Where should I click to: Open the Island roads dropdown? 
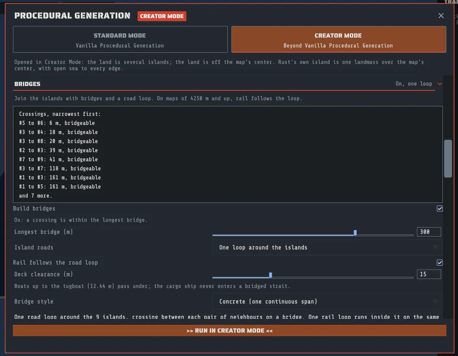(x=327, y=248)
